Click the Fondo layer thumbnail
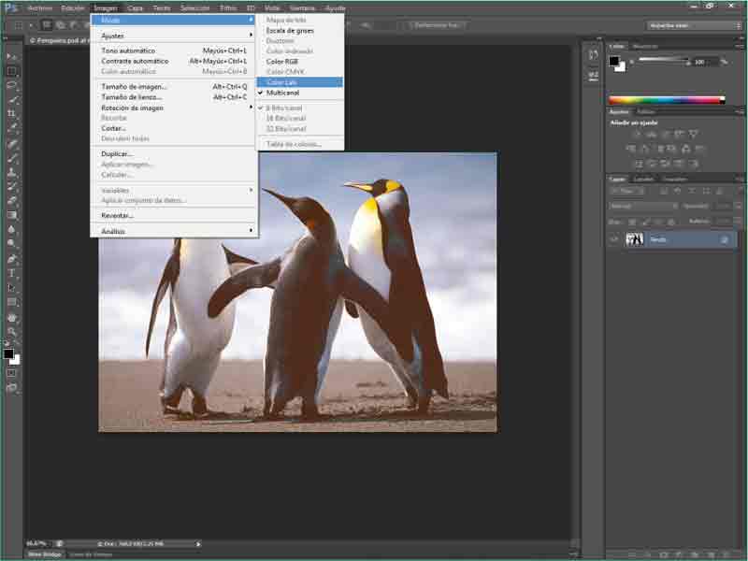Screen dimensions: 748x561 click(635, 239)
